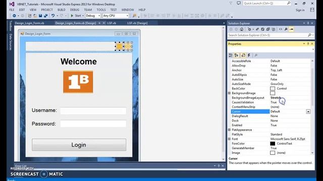This screenshot has height=181, width=323.
Task: Click the account icon next to Sign in
Action: [x=312, y=10]
